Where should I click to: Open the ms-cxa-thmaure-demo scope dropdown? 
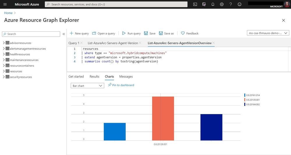(268, 33)
